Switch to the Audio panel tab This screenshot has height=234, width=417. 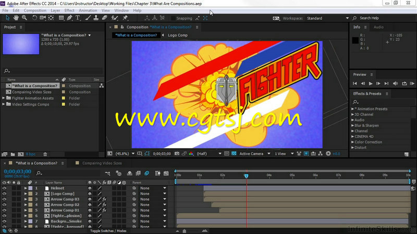378,27
